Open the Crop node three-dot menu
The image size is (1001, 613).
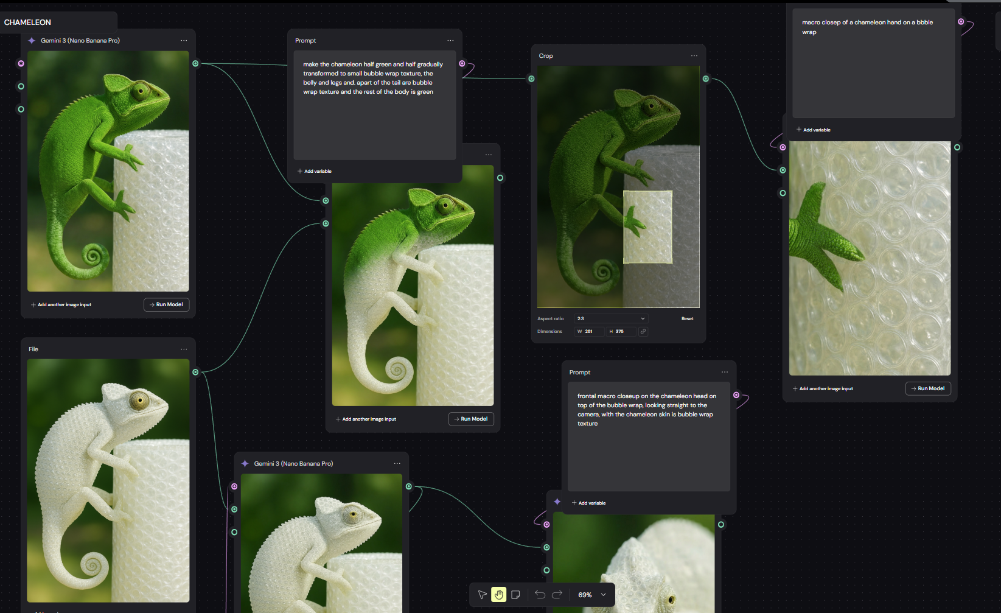pos(694,56)
